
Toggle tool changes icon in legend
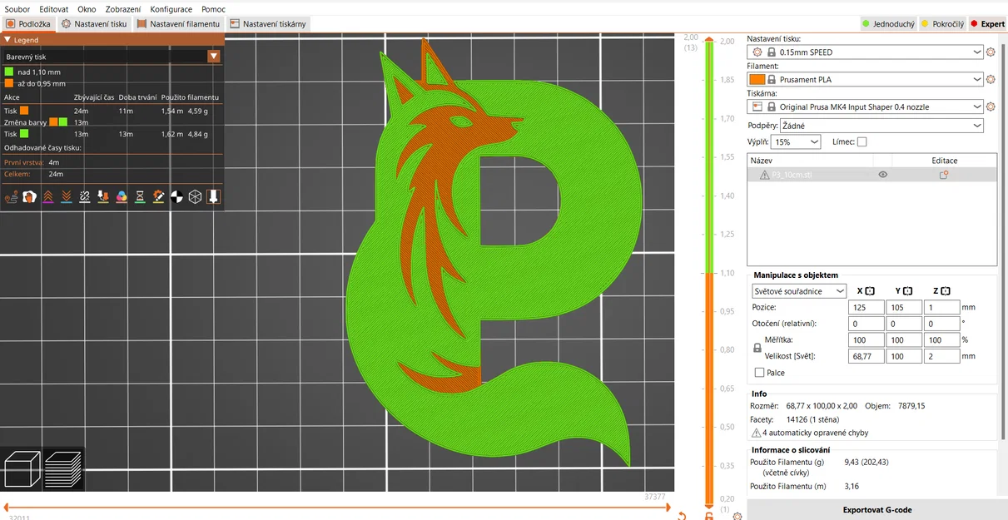coord(103,197)
